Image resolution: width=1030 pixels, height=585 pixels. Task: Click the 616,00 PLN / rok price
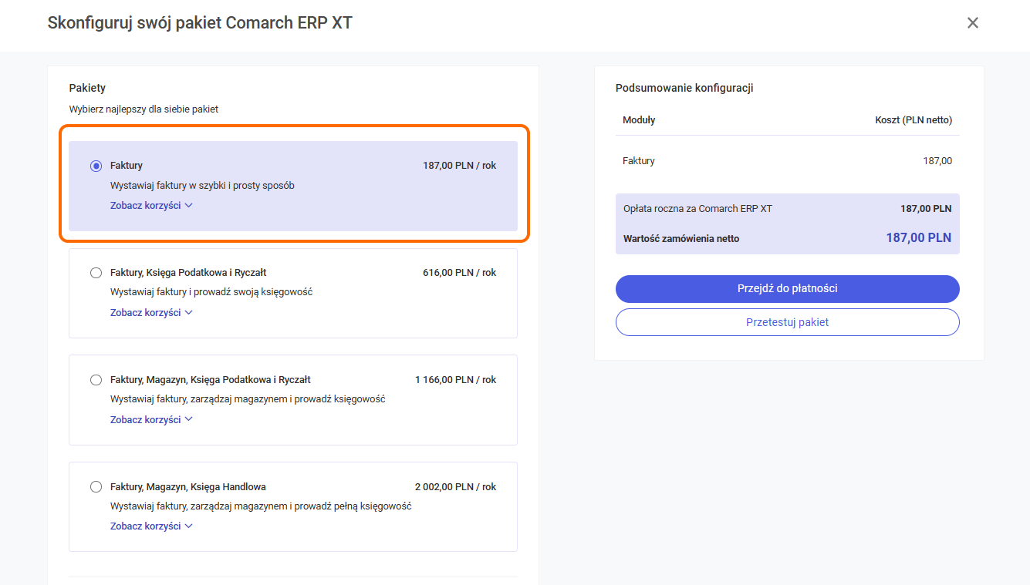coord(459,273)
